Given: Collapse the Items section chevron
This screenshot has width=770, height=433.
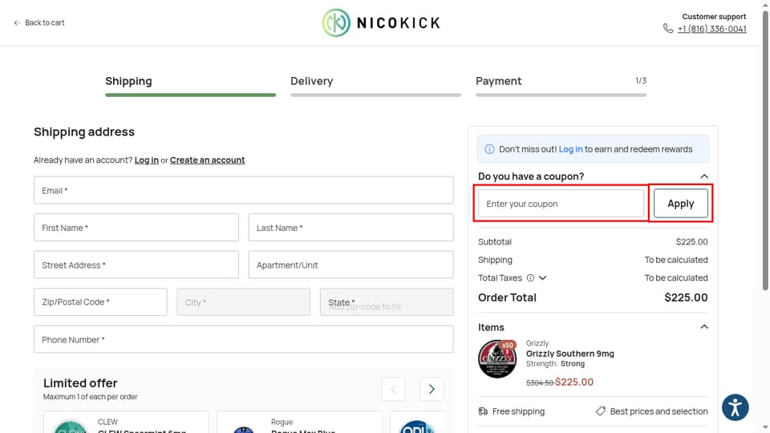Looking at the screenshot, I should 703,327.
